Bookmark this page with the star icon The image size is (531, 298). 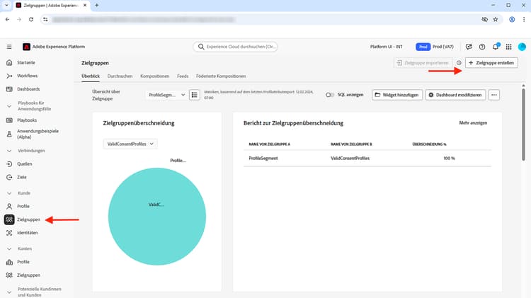coord(496,20)
